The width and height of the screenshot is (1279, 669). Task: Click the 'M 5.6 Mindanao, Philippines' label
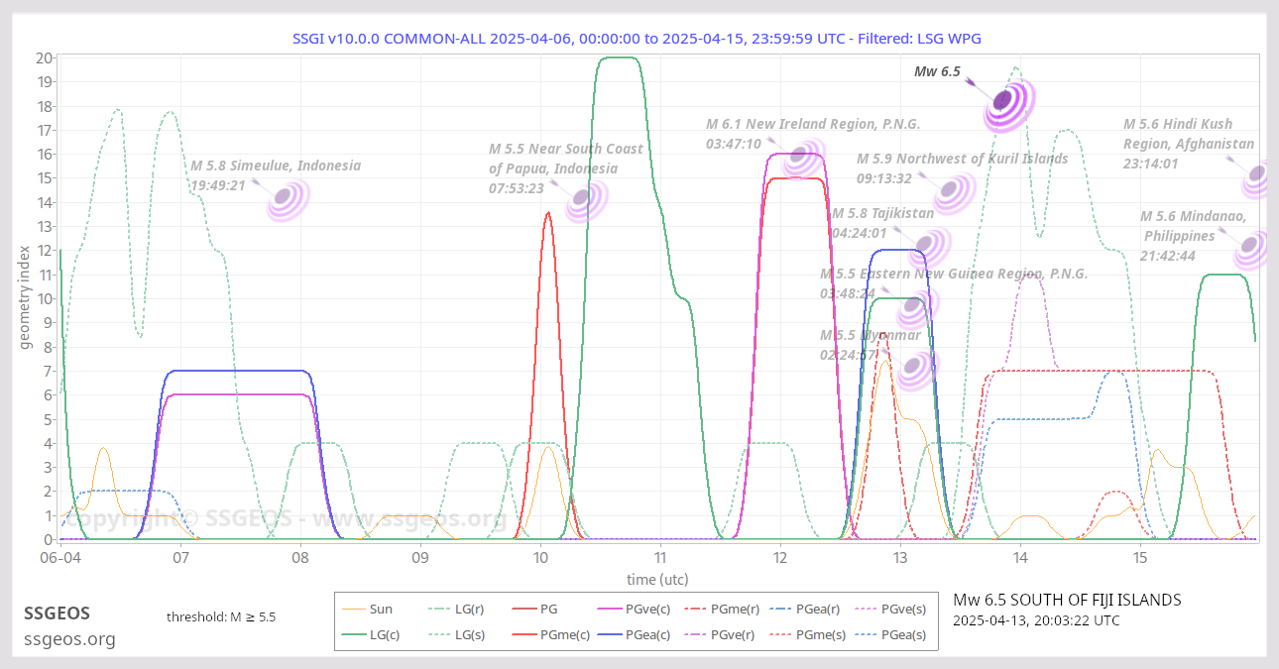1193,226
